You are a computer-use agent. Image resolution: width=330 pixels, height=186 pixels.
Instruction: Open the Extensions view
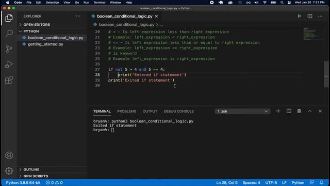click(x=9, y=80)
